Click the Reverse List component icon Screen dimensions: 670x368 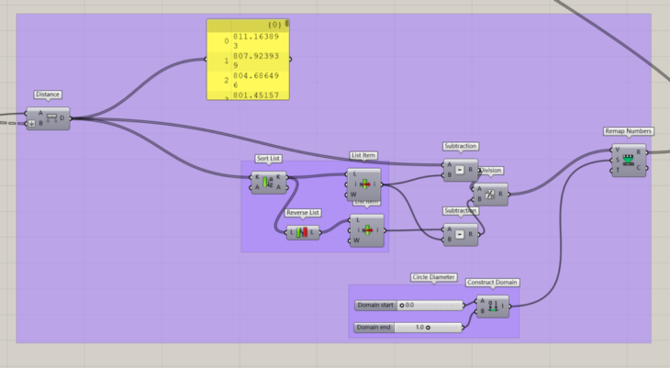(302, 233)
